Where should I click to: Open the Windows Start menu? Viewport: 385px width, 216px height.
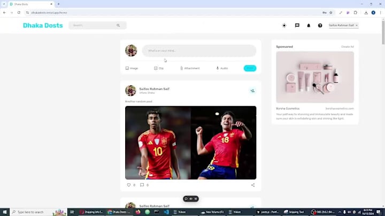pyautogui.click(x=5, y=212)
